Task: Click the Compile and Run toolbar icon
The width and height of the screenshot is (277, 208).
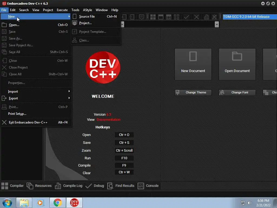Action: pos(169,17)
